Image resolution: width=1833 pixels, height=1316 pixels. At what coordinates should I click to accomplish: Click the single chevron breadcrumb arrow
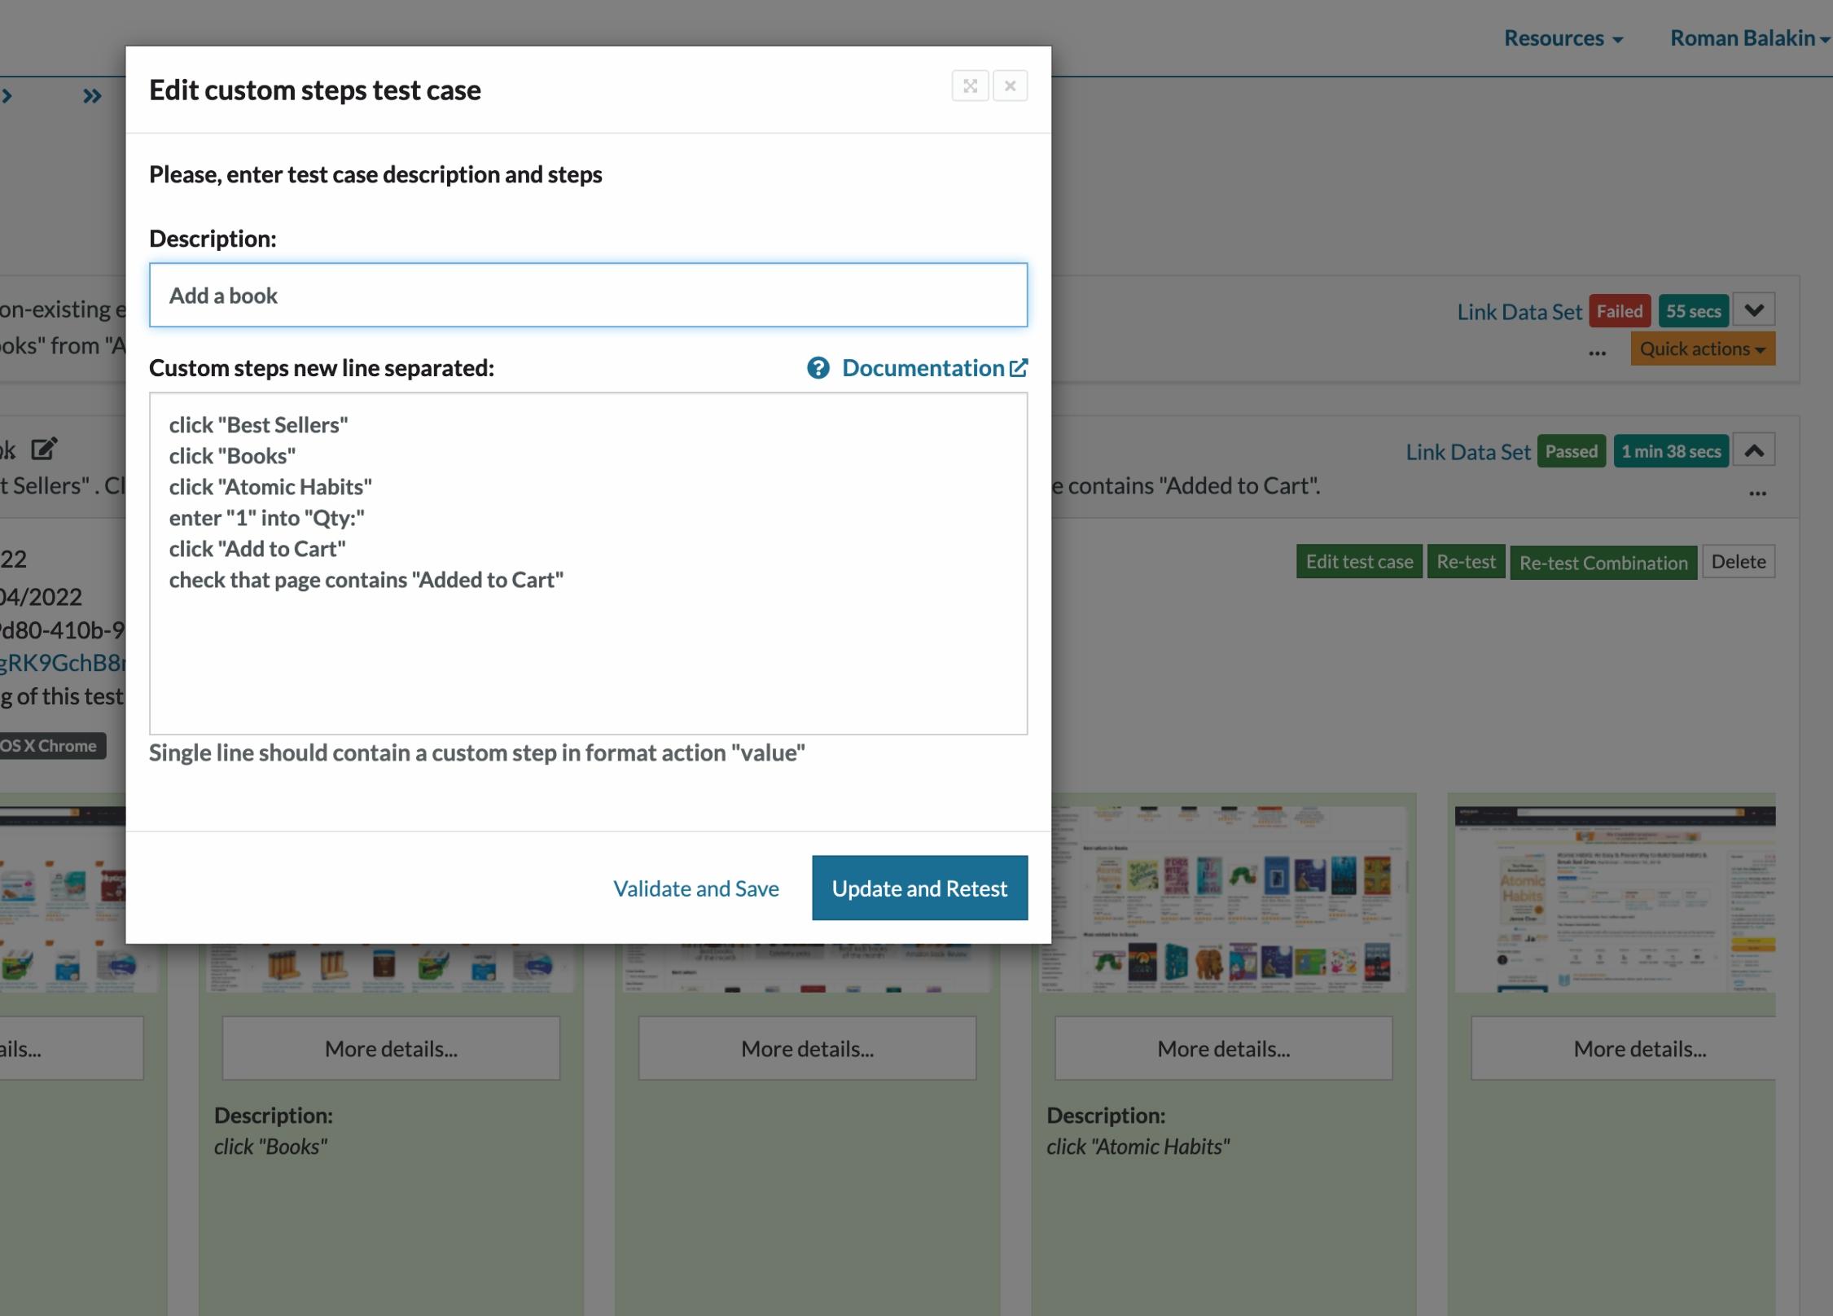7,96
